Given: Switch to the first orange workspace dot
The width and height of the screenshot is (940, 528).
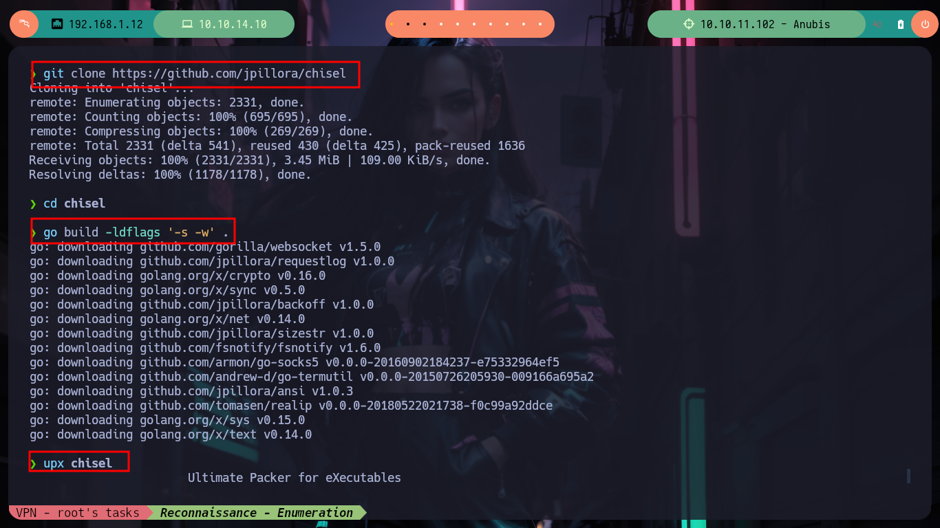Looking at the screenshot, I should click(x=392, y=24).
